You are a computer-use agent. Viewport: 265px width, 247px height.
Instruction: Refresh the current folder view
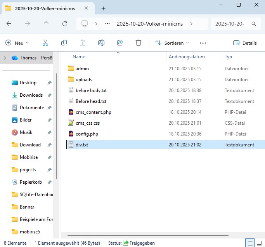[65, 24]
